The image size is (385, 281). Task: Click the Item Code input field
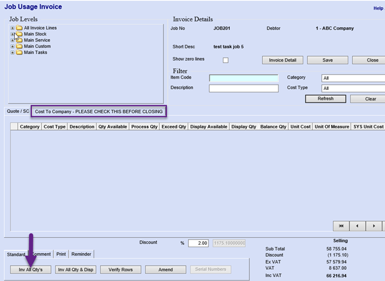click(243, 78)
